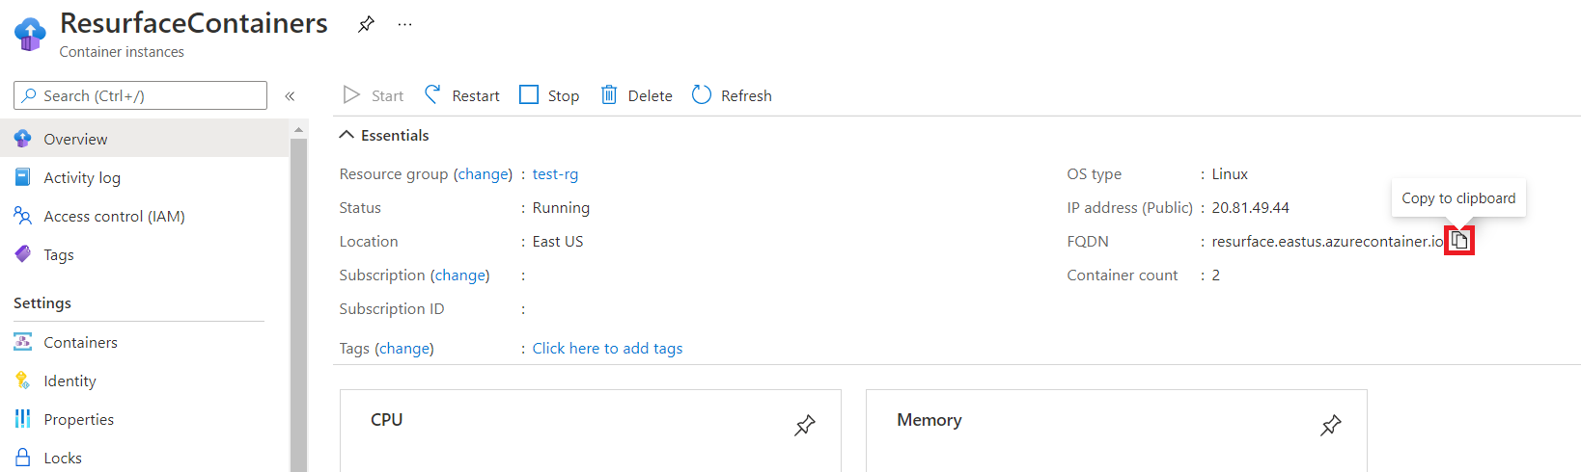This screenshot has width=1581, height=472.
Task: Change tags via the Tags change link
Action: point(403,349)
